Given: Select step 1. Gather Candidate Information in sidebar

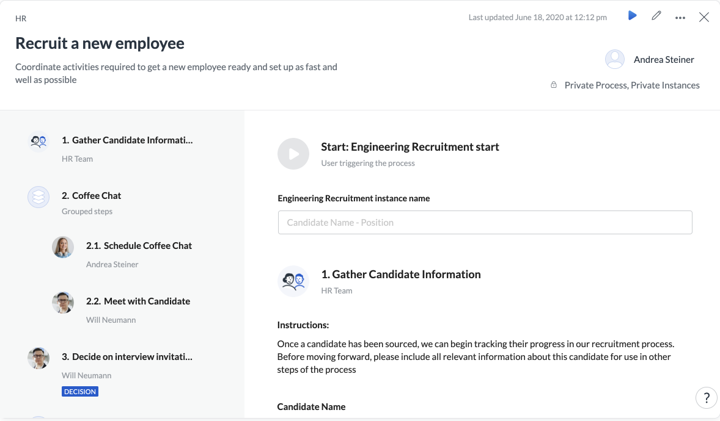Looking at the screenshot, I should point(127,140).
